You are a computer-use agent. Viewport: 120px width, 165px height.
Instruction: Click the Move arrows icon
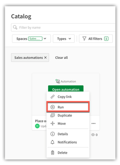click(x=53, y=124)
